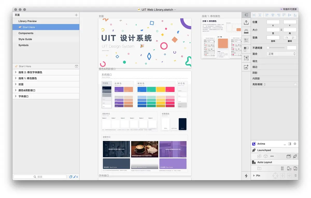
Task: Toggle the layer copy filter icon
Action: [71, 177]
